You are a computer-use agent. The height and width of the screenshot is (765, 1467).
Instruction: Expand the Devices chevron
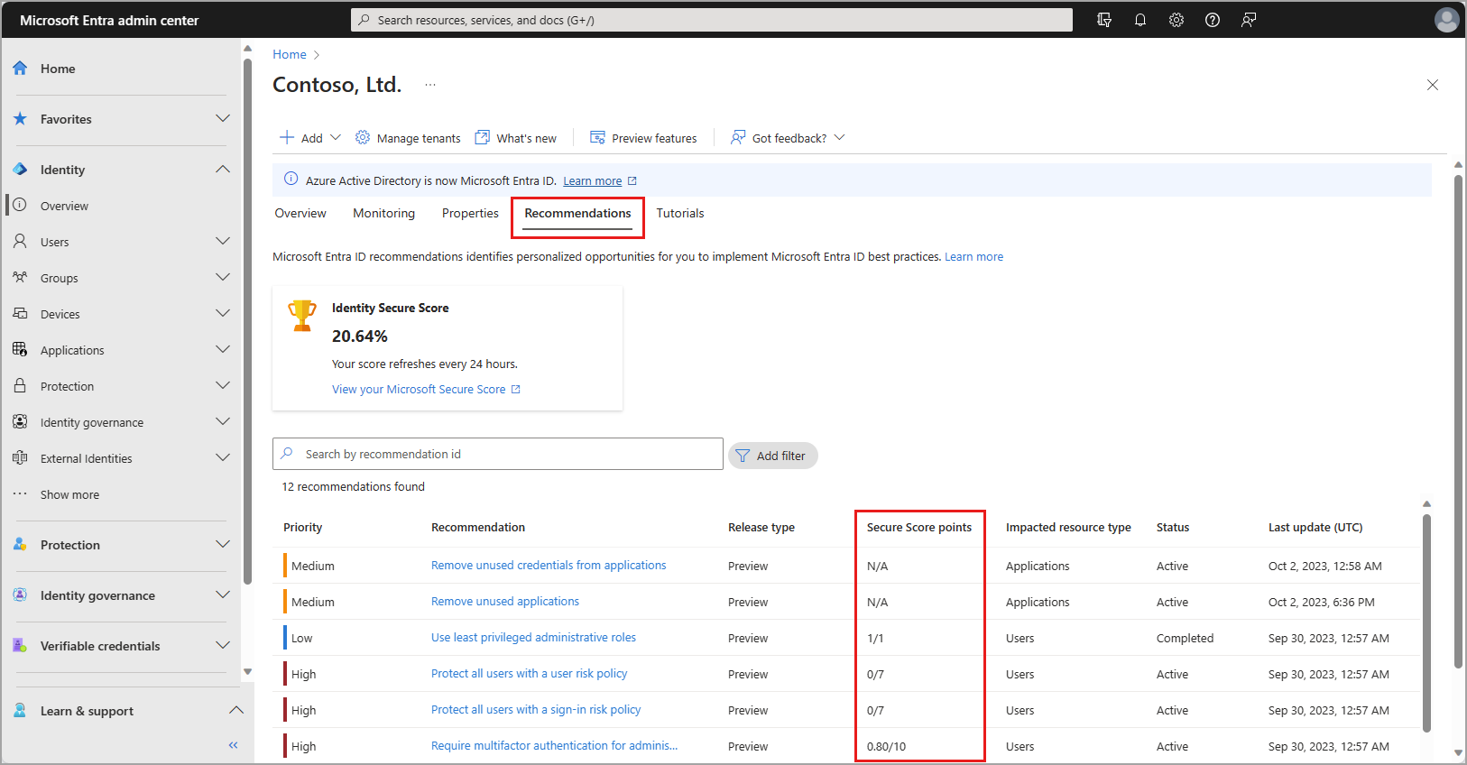223,313
